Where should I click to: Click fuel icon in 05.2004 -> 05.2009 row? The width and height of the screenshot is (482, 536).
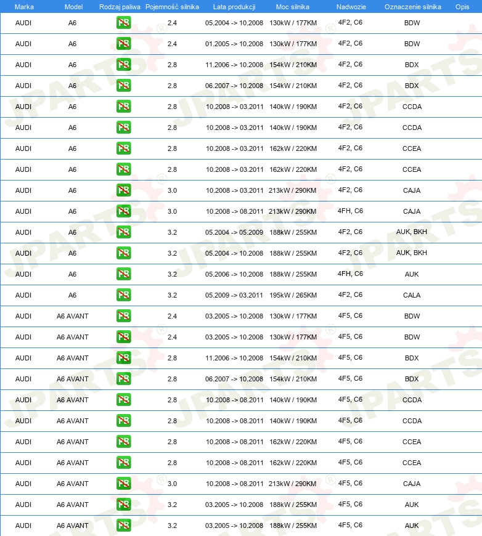pyautogui.click(x=123, y=232)
